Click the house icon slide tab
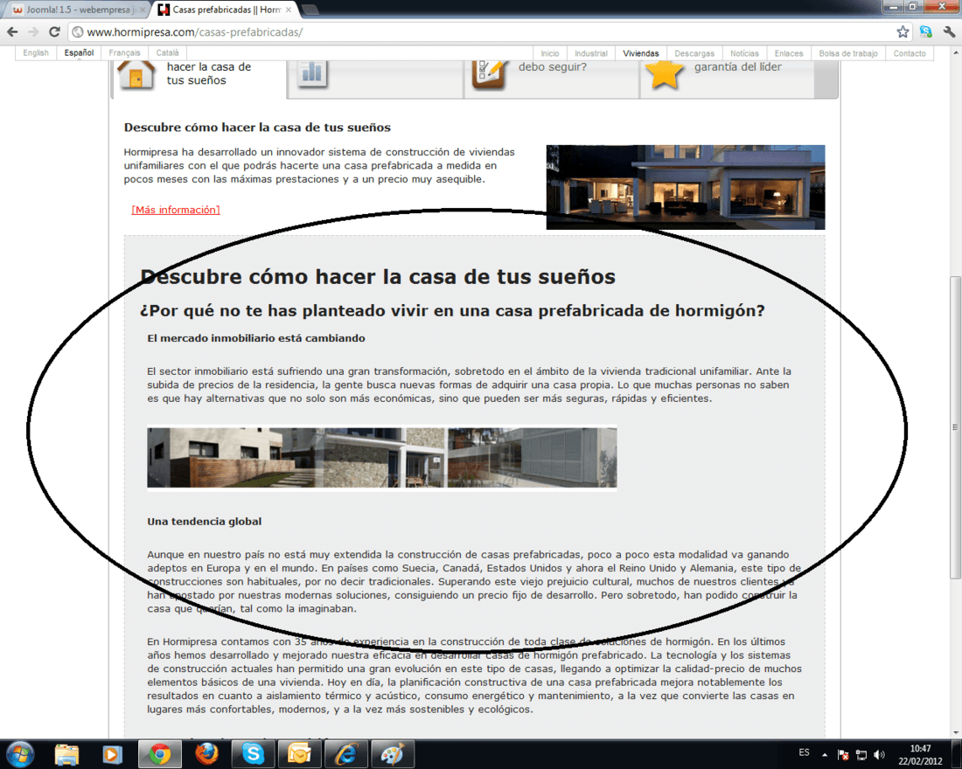Viewport: 962px width, 769px height. pos(136,75)
